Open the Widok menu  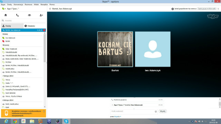pyautogui.click(x=36, y=4)
